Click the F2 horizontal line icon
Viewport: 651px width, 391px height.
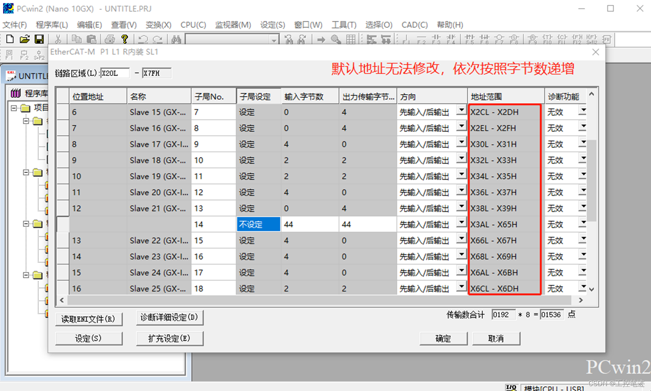421,39
